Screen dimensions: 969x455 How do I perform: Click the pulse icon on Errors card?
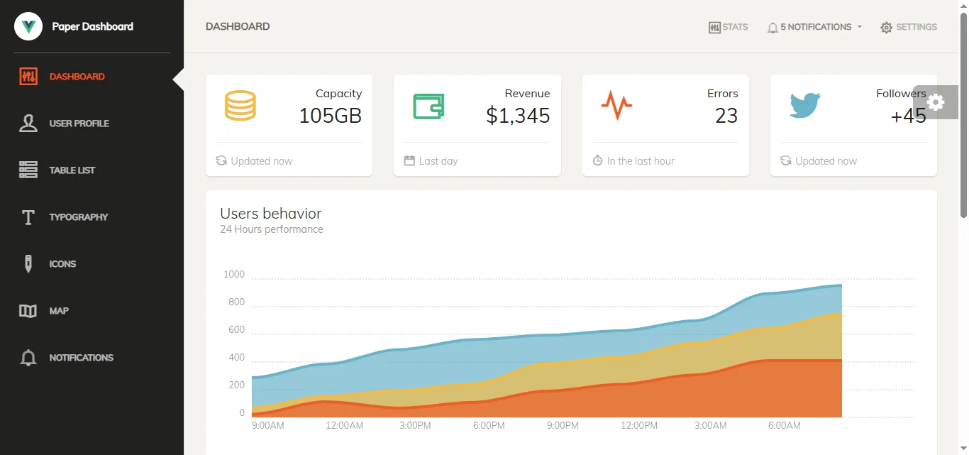(x=617, y=105)
